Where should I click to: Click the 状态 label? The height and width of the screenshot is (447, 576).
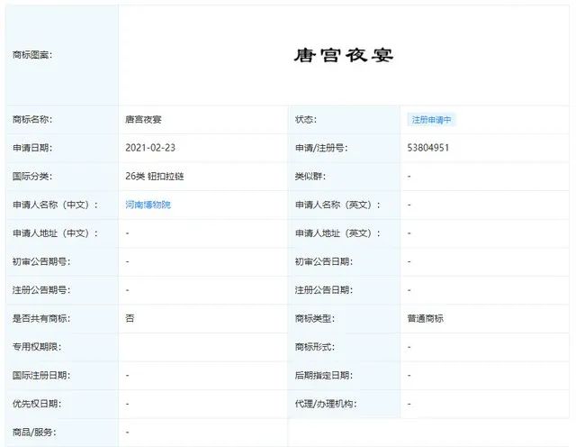306,120
